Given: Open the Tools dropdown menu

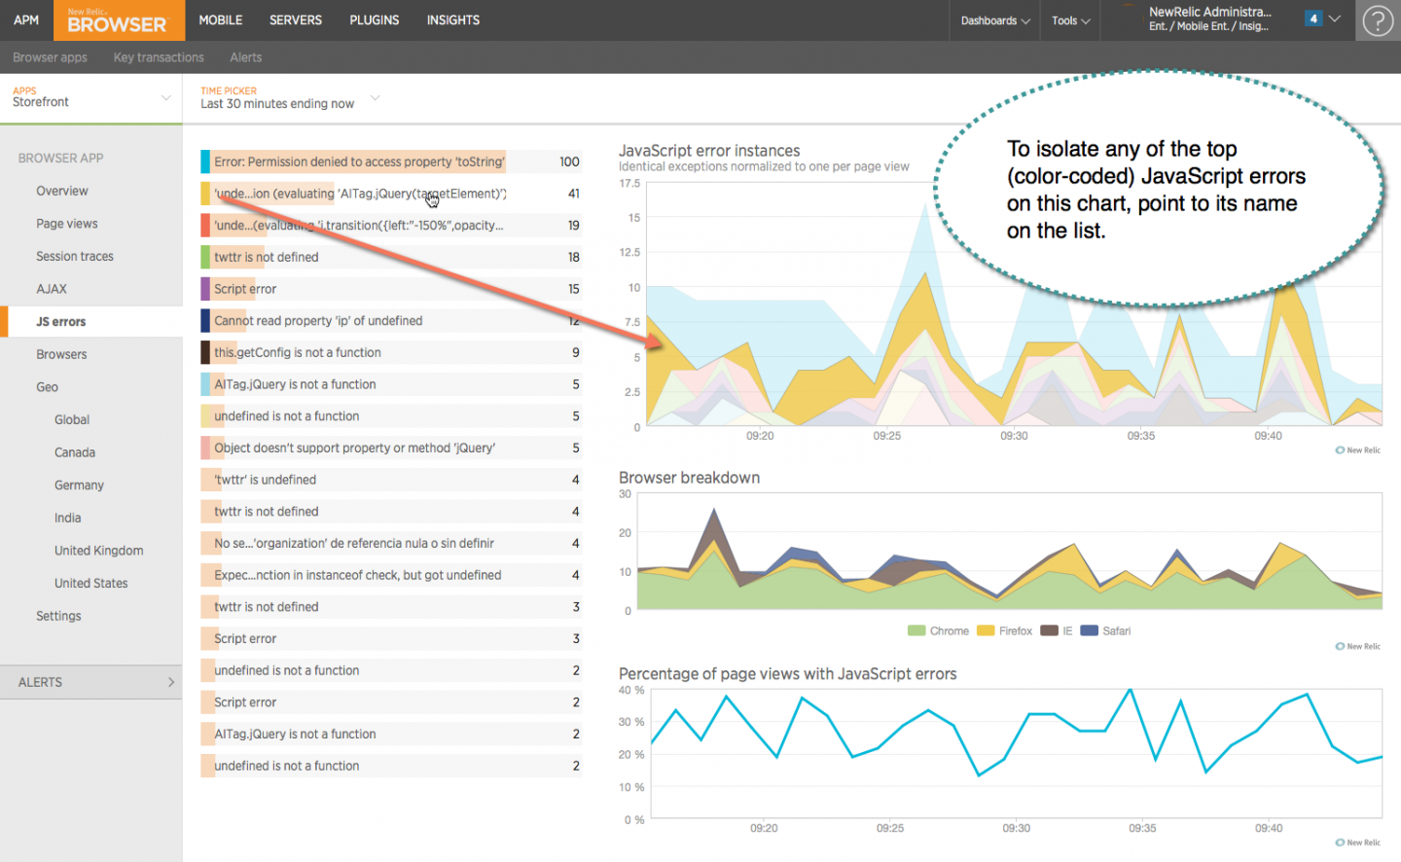Looking at the screenshot, I should click(1070, 20).
